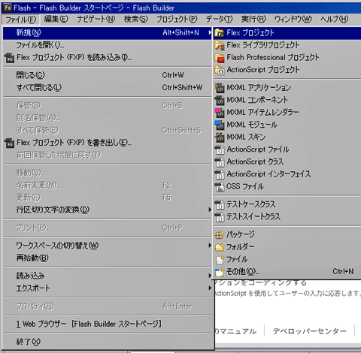Open the ヘルプ(H) menu
The image size is (361, 353).
tap(334, 19)
